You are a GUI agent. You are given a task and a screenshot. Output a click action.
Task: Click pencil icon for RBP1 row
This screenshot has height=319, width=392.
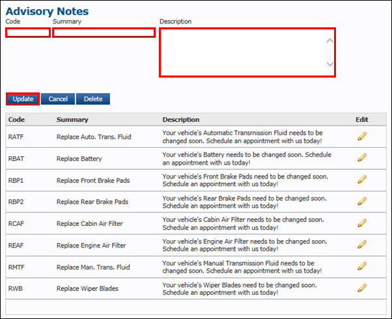[362, 179]
